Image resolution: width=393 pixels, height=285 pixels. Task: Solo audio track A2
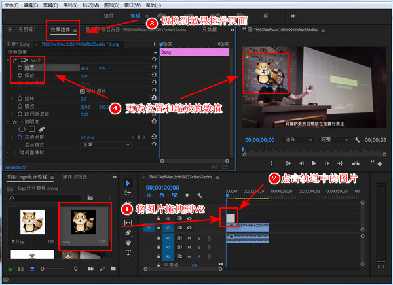[199, 248]
